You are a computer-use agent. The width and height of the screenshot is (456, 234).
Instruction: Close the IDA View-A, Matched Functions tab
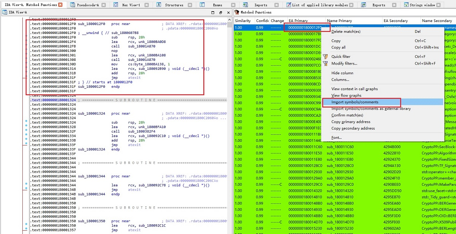point(61,5)
